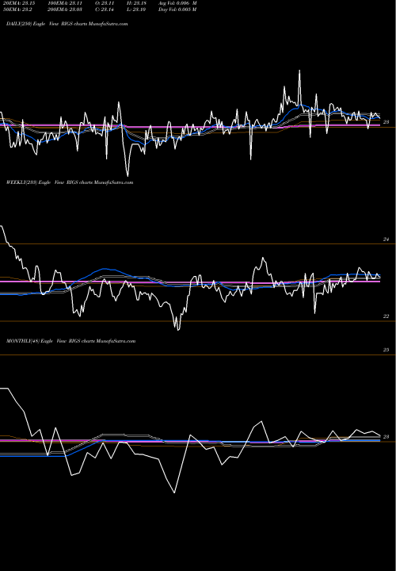Click the close price 'C:' value
396x571 pixels.
pos(105,10)
